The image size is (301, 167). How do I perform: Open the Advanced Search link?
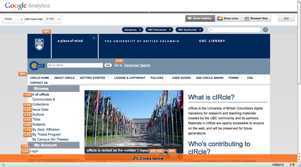click(137, 65)
